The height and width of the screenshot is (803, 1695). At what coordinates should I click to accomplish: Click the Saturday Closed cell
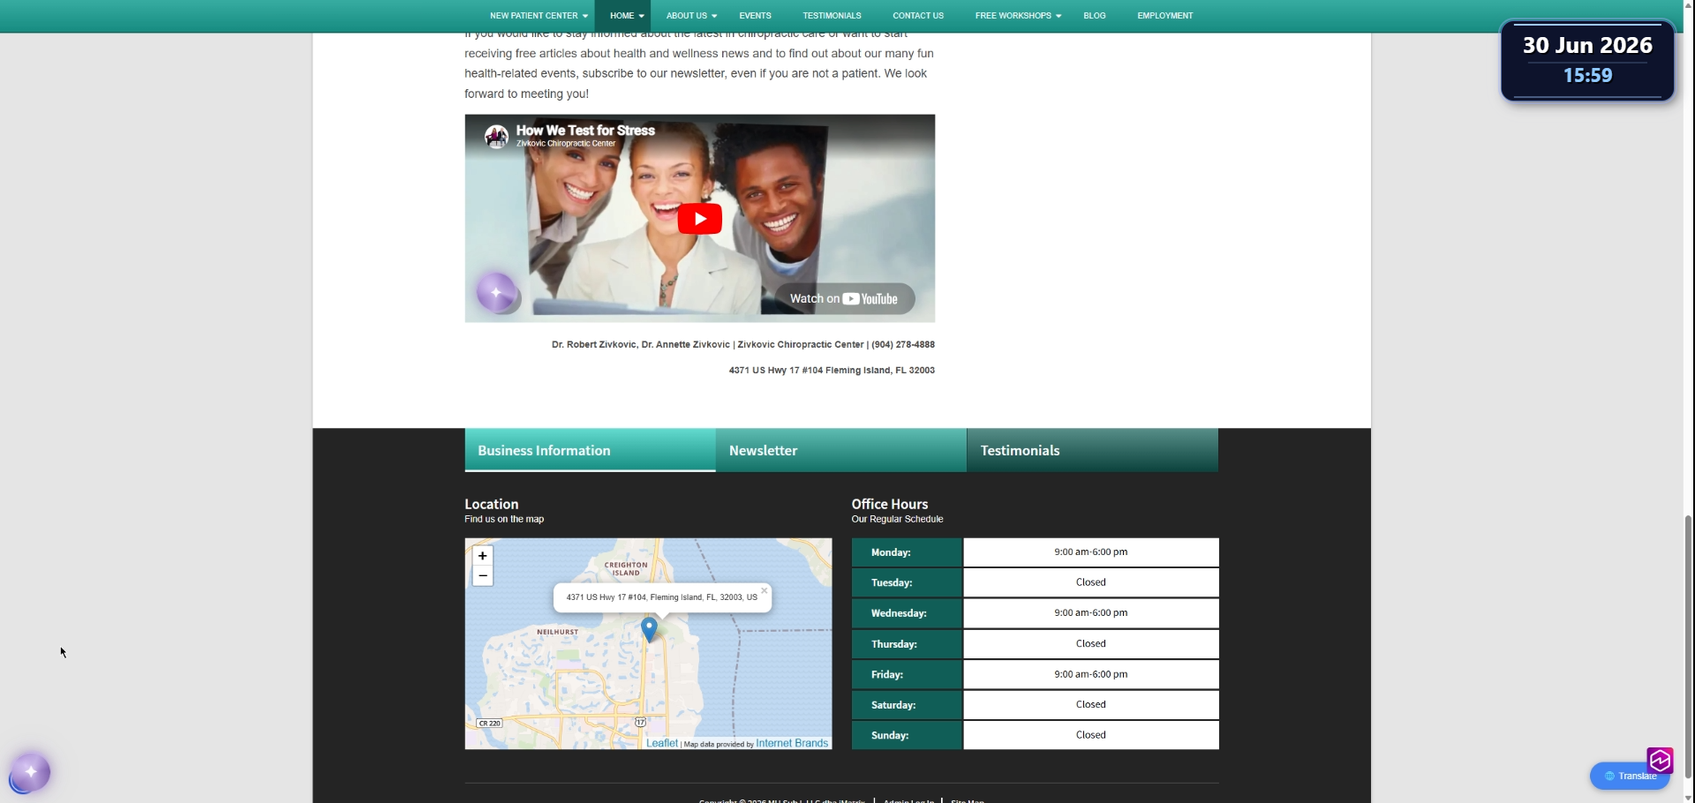point(1091,705)
